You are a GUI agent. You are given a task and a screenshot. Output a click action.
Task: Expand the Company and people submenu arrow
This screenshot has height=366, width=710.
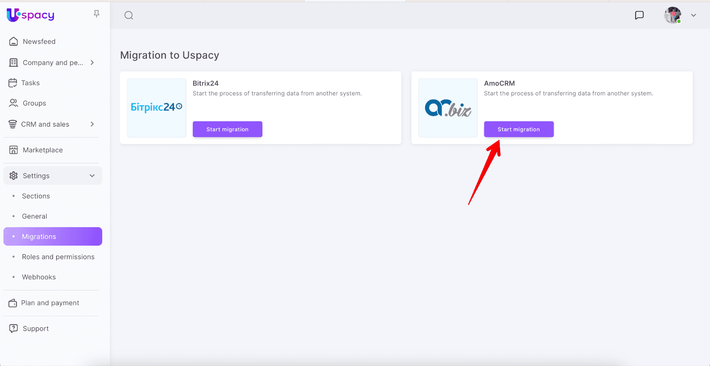point(92,62)
